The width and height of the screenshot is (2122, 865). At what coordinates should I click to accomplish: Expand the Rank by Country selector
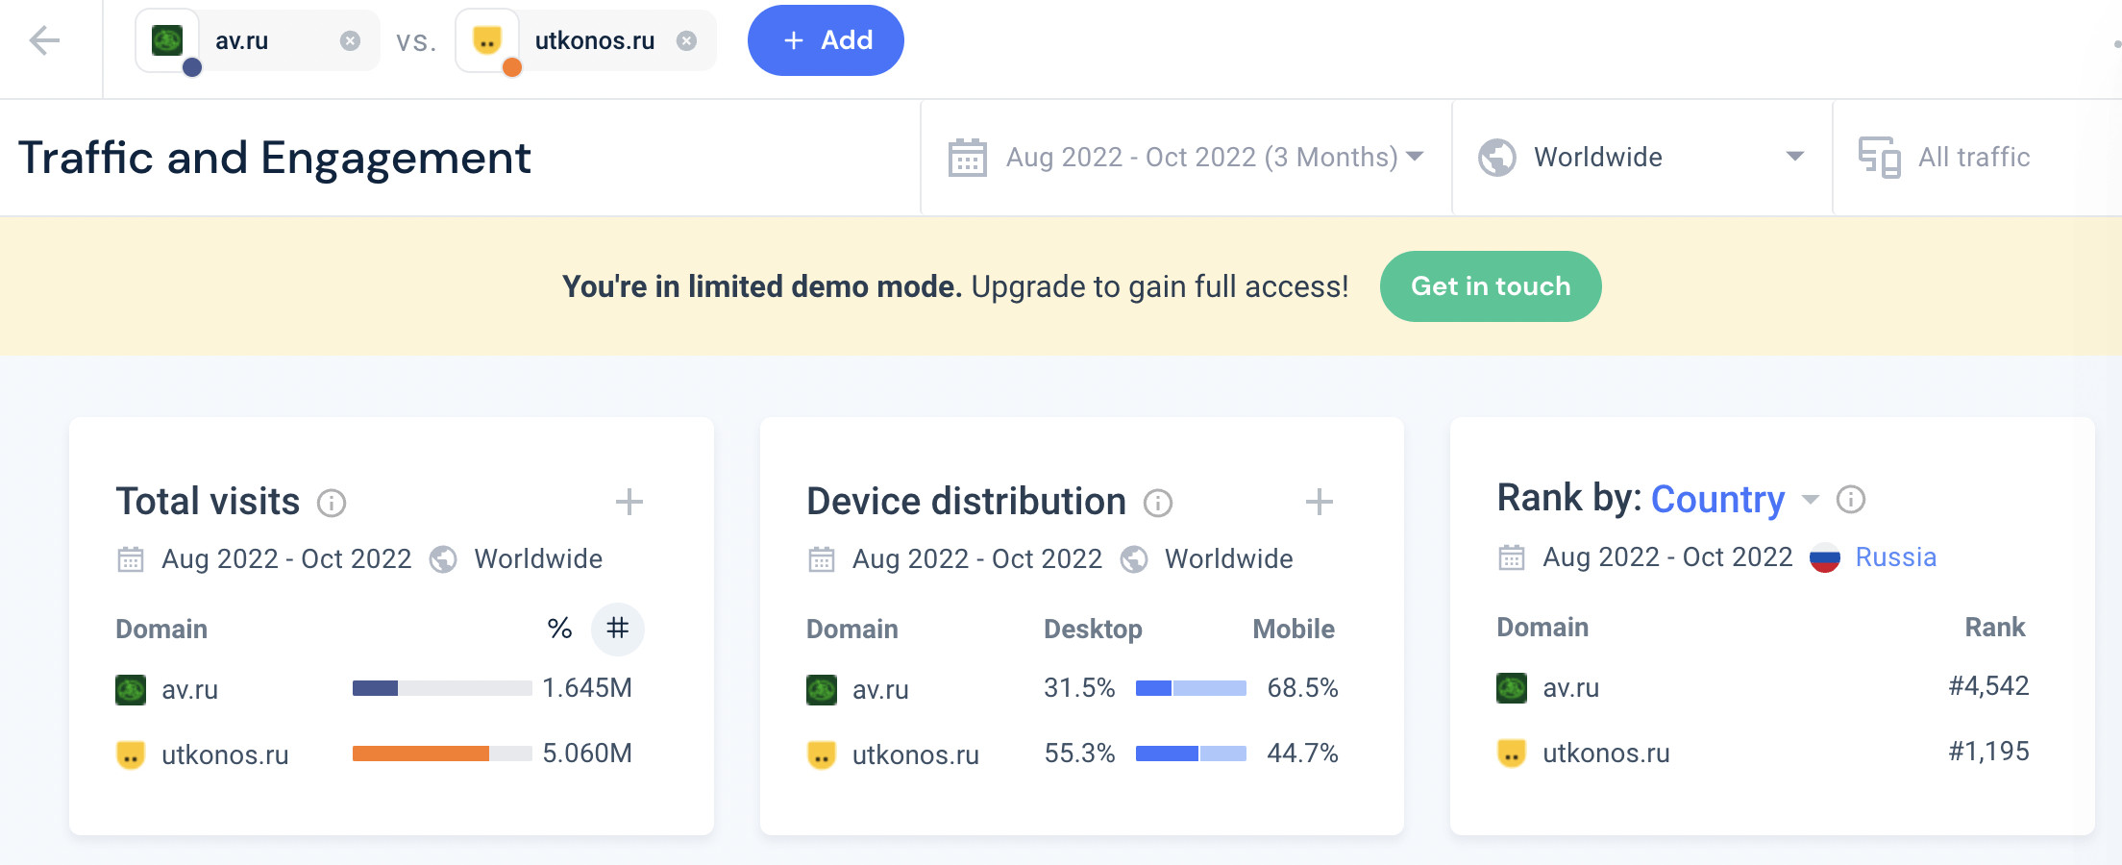[x=1810, y=500]
